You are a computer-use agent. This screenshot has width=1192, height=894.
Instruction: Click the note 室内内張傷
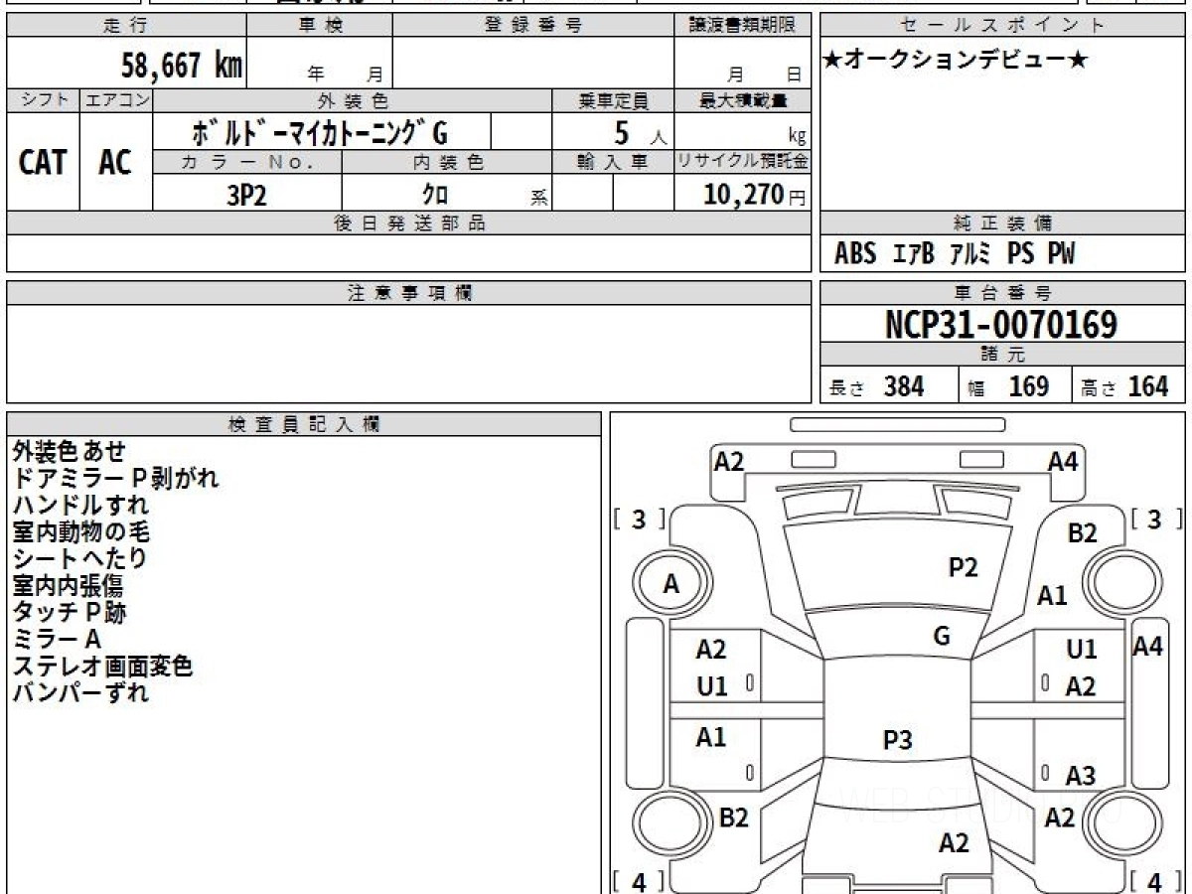pos(69,586)
